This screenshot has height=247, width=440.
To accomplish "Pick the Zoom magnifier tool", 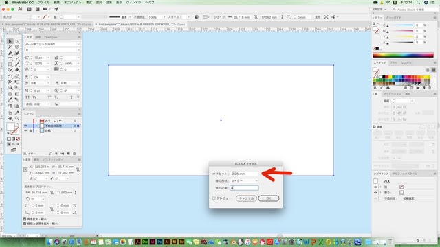I will 17,119.
